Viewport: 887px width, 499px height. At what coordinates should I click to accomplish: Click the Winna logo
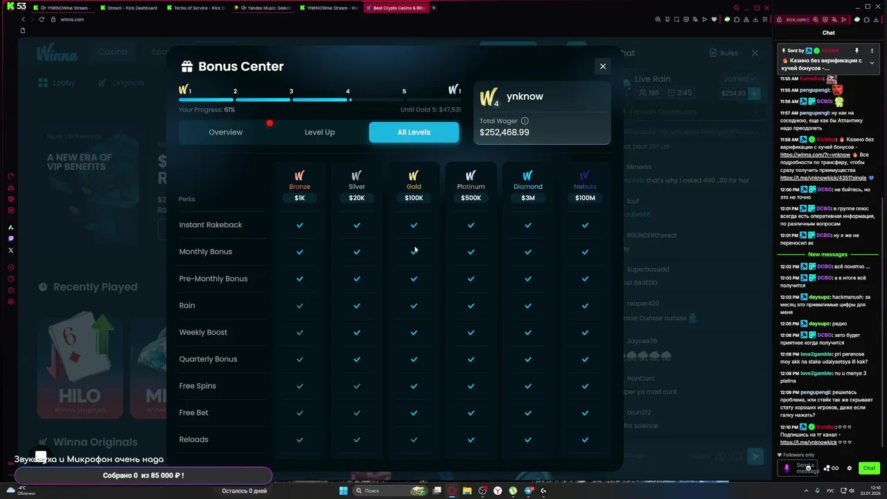click(x=57, y=52)
